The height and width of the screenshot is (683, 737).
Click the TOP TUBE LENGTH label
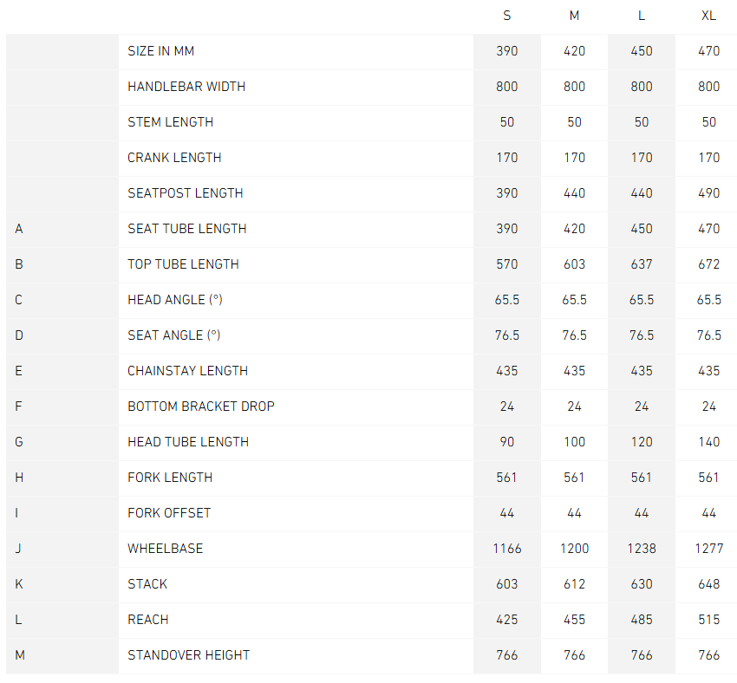click(x=183, y=264)
